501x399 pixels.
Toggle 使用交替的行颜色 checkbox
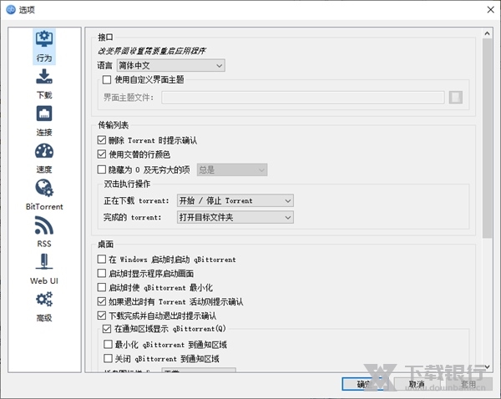coord(102,154)
